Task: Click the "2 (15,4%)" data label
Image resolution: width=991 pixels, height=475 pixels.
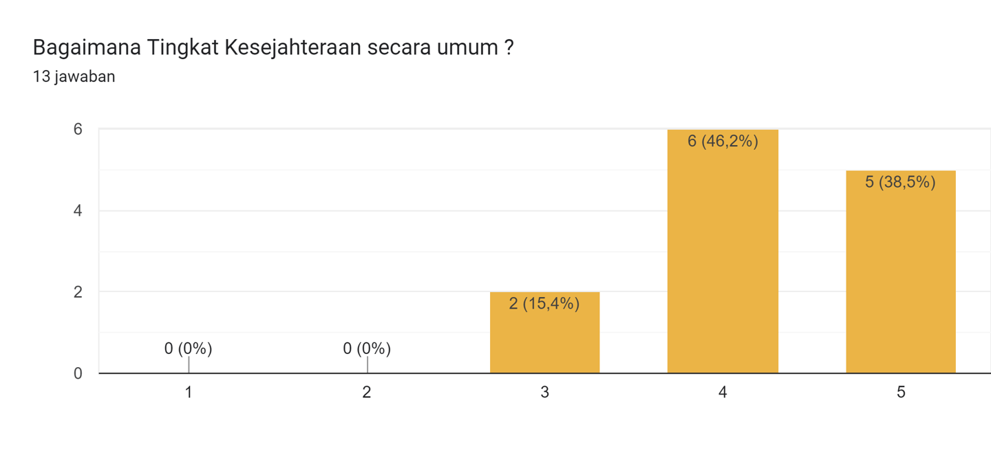Action: tap(544, 303)
